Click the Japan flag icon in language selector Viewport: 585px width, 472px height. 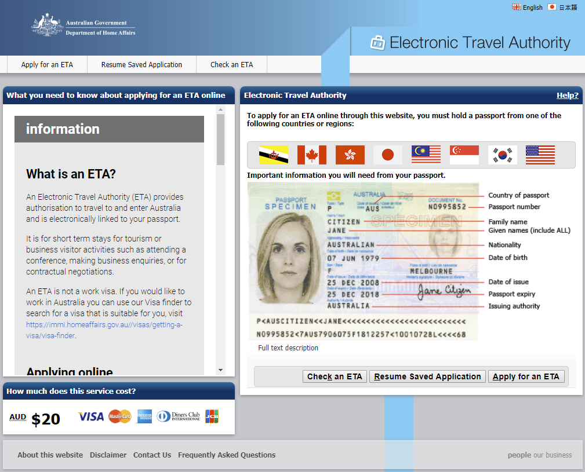pyautogui.click(x=552, y=7)
